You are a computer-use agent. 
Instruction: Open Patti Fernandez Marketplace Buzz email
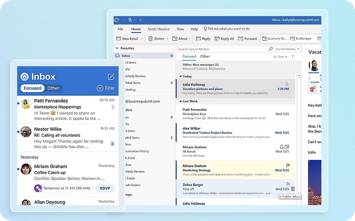pyautogui.click(x=235, y=114)
